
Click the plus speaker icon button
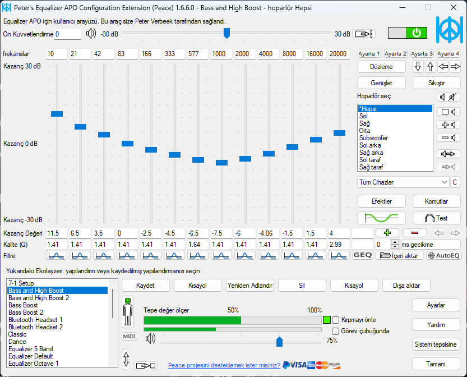coord(448,125)
